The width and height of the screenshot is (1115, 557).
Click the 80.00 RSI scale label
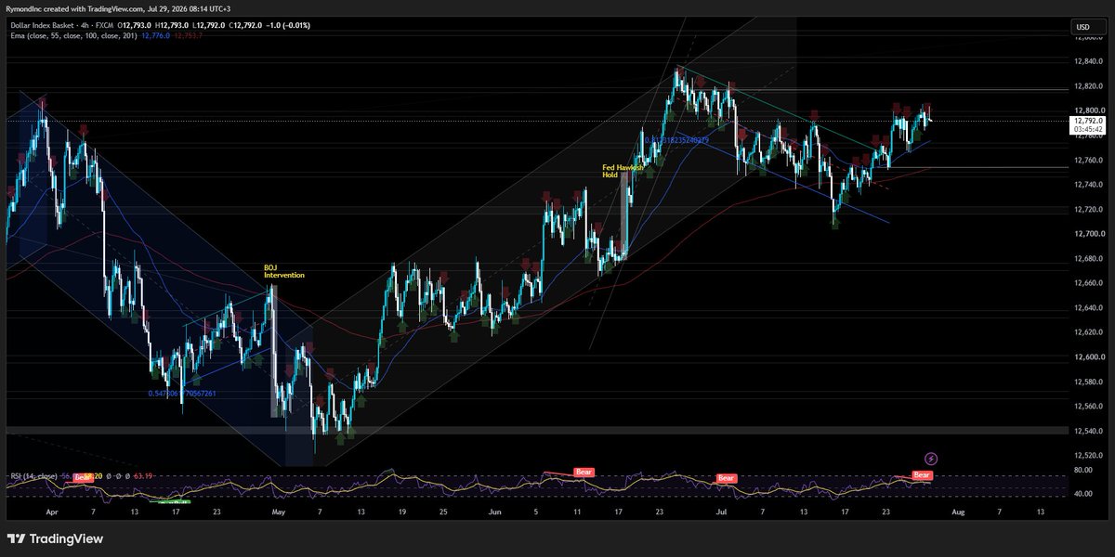pyautogui.click(x=1084, y=470)
